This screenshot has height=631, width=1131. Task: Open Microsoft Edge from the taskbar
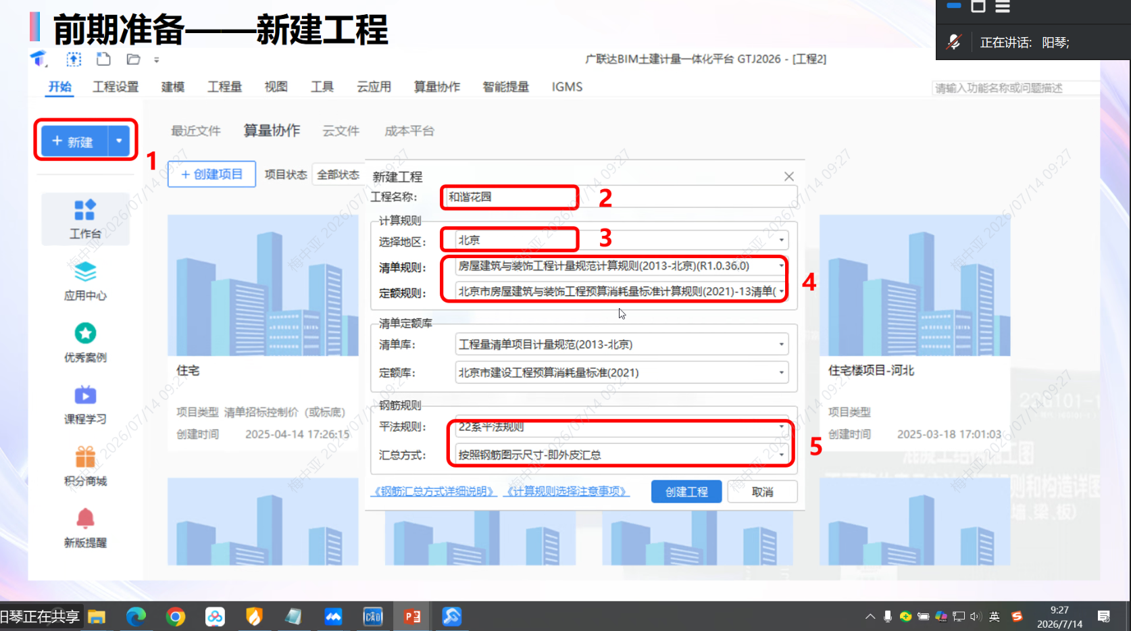136,616
